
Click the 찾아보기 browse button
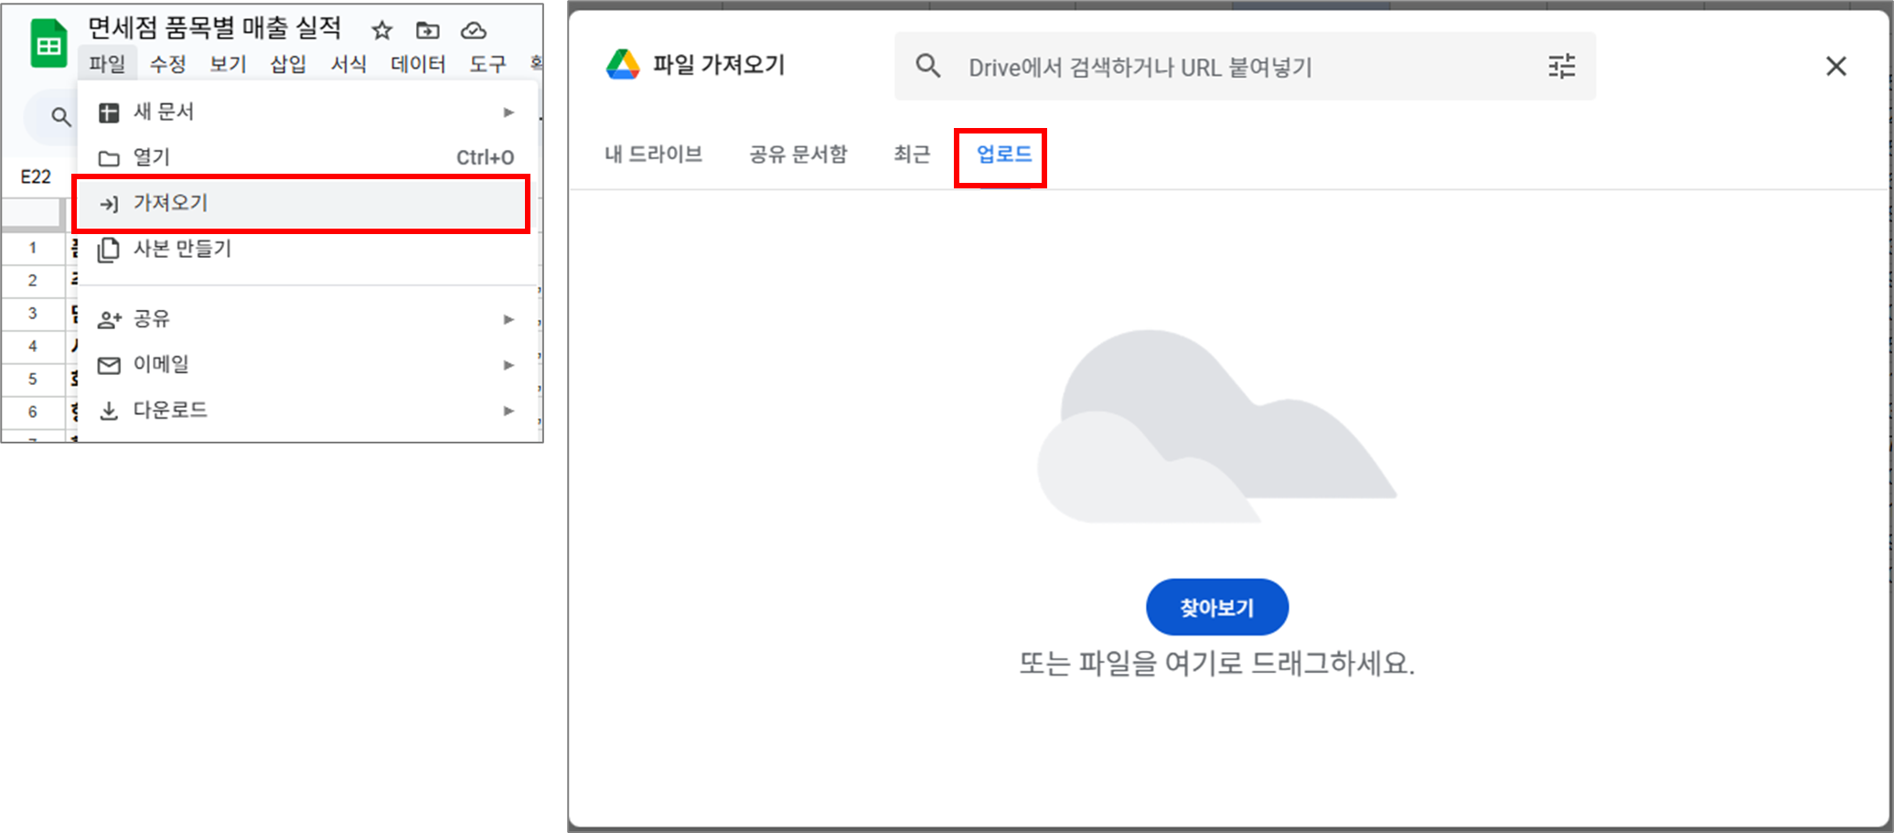[x=1217, y=607]
